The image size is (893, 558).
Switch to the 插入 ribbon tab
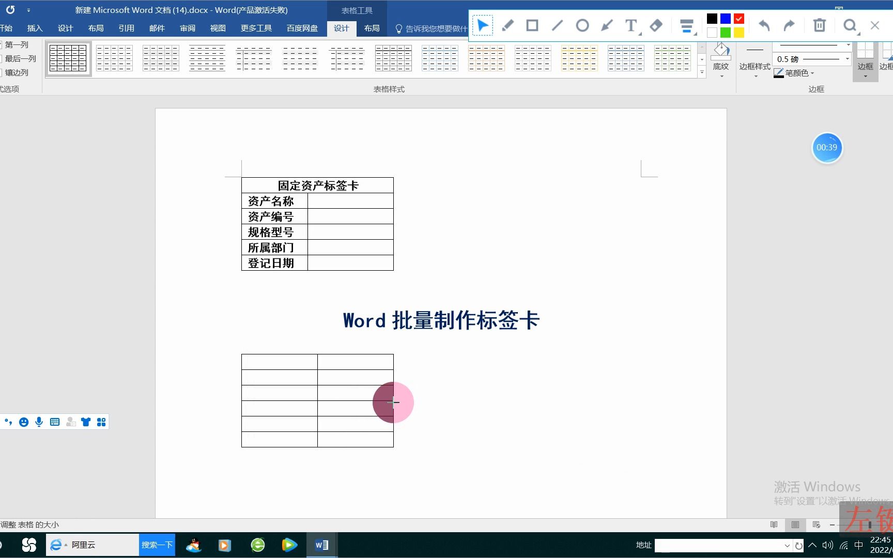(35, 28)
